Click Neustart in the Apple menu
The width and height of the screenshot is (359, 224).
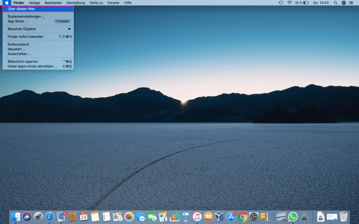tap(17, 49)
